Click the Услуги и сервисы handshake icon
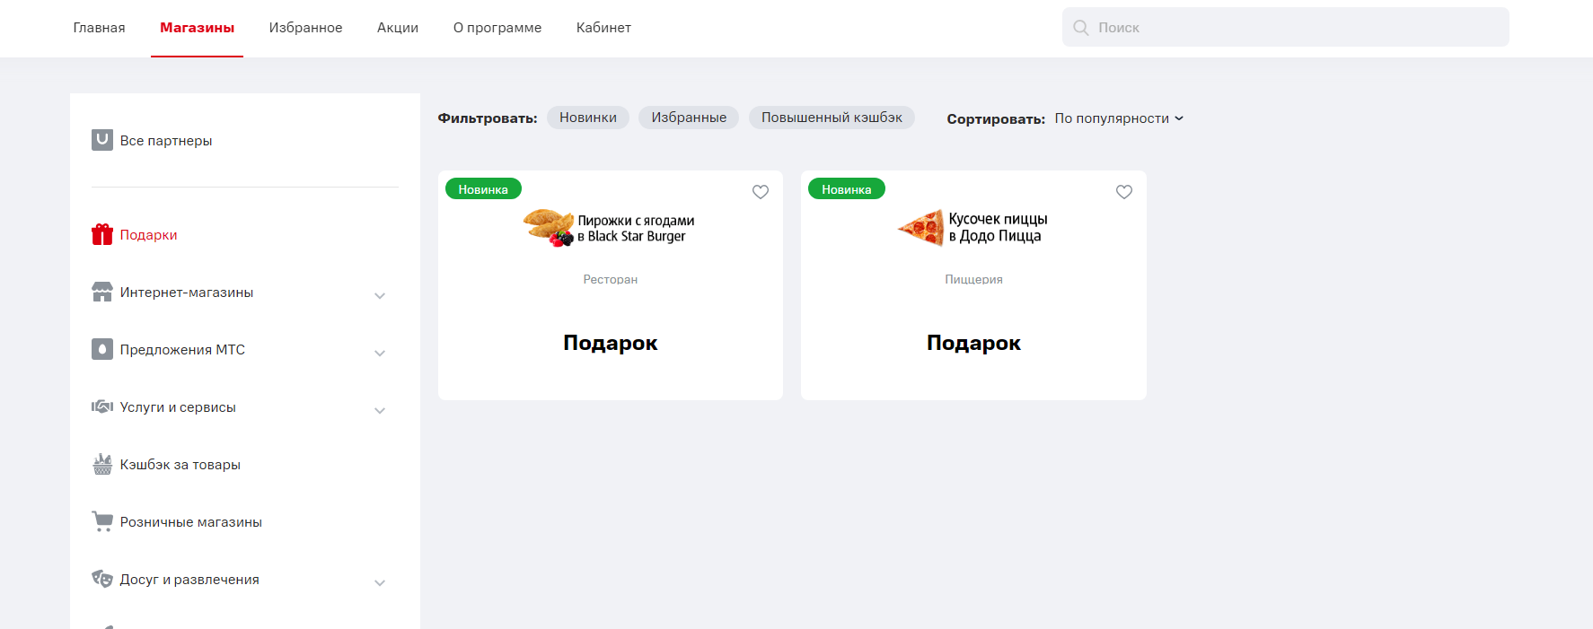The height and width of the screenshot is (629, 1593). [102, 406]
